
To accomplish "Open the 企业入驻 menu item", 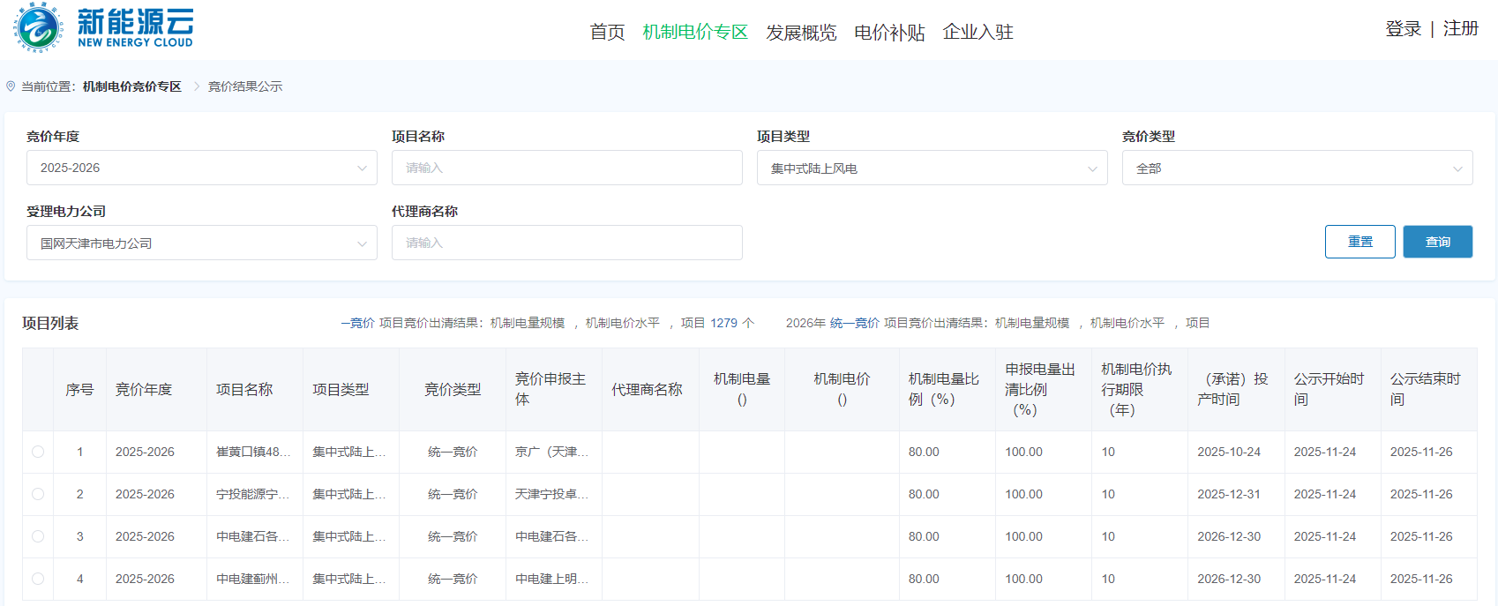I will [x=977, y=32].
